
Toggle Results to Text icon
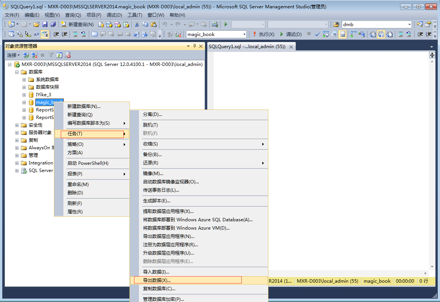point(373,34)
